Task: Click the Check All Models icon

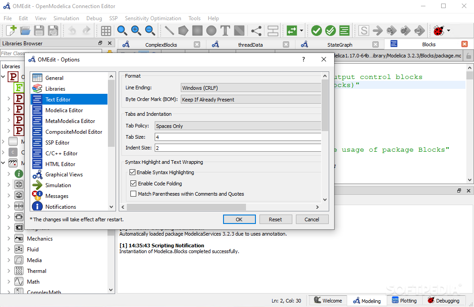Action: coord(331,31)
